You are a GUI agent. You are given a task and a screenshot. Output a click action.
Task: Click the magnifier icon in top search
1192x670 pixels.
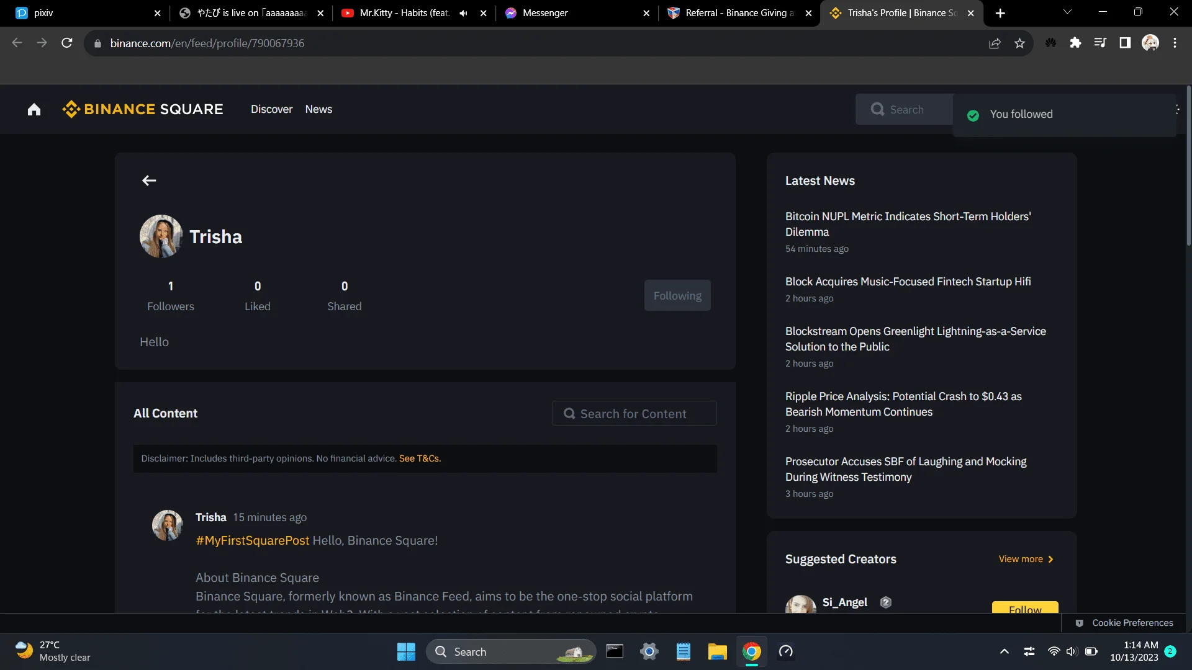click(877, 109)
